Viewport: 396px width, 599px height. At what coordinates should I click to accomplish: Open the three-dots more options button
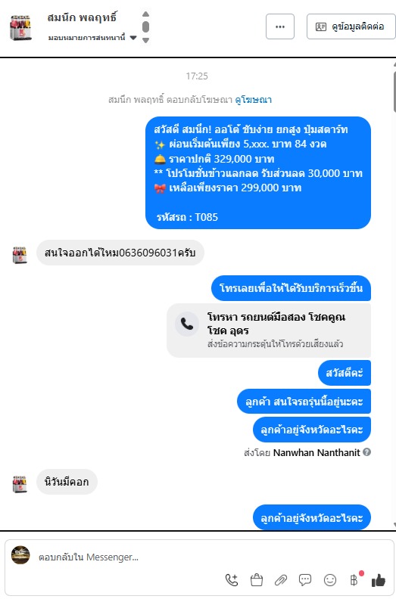click(x=280, y=26)
